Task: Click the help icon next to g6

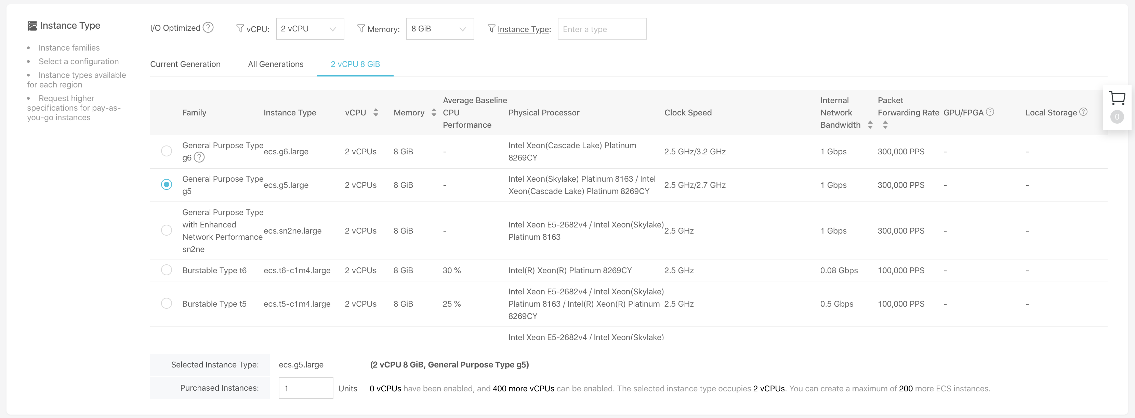Action: (199, 157)
